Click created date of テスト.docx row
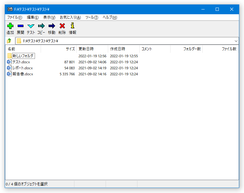The image size is (244, 193). (x=124, y=62)
